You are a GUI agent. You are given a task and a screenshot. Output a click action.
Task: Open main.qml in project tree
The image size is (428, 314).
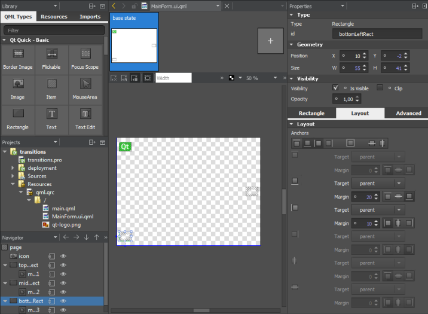point(63,208)
